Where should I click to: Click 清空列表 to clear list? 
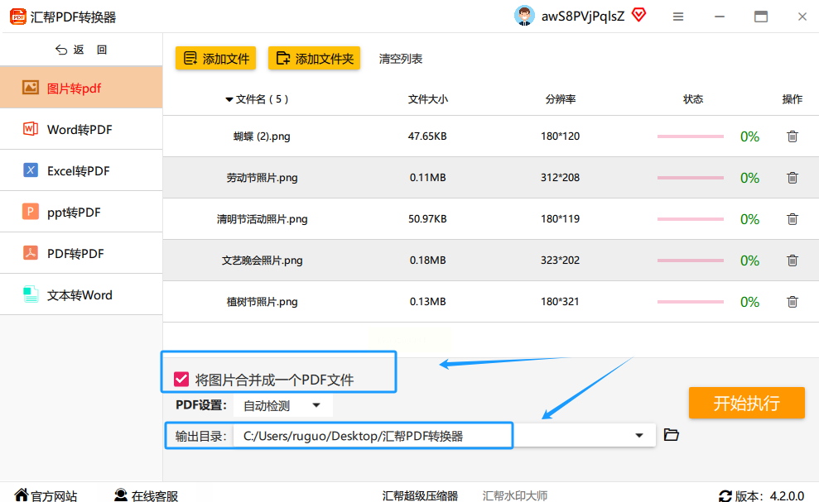coord(401,59)
